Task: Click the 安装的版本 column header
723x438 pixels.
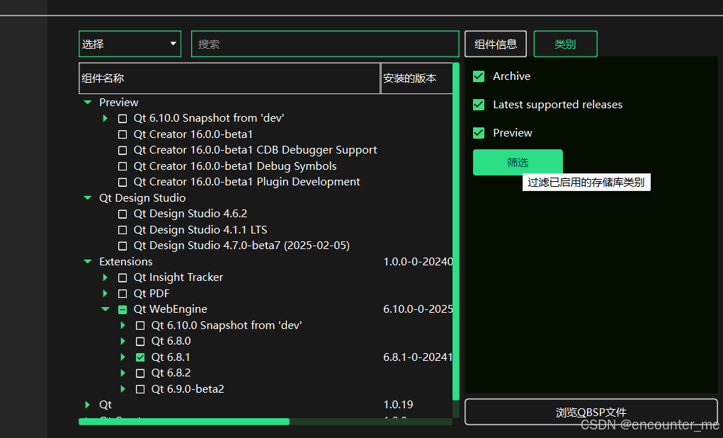Action: (417, 79)
